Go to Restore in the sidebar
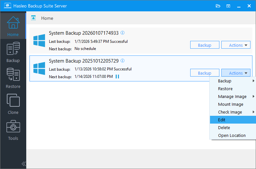Screen dimensions: 256x169 (13, 78)
